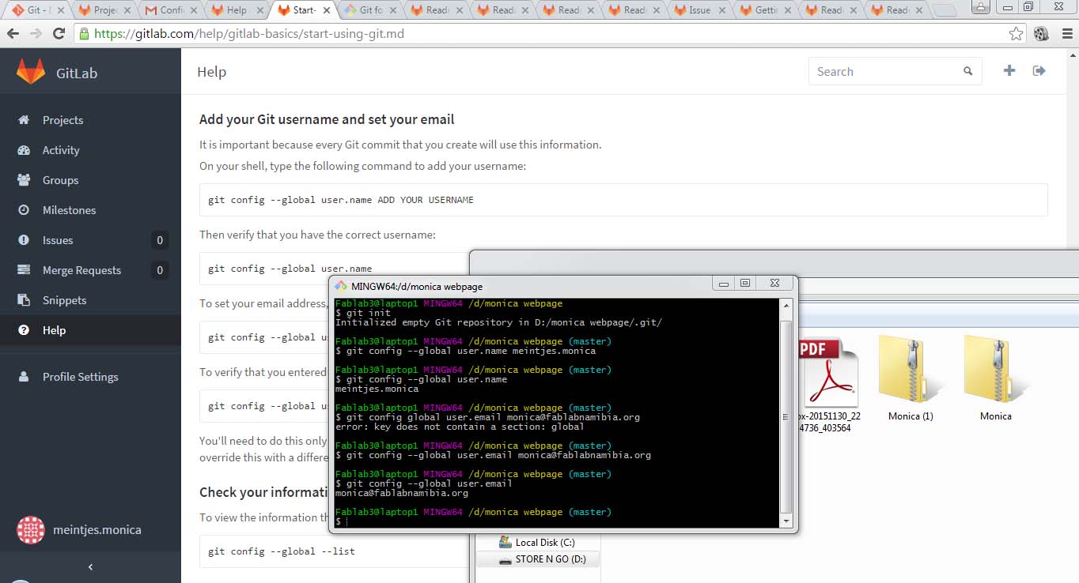Open Projects via its home icon
Screen dimensions: 1079x583
pos(24,120)
